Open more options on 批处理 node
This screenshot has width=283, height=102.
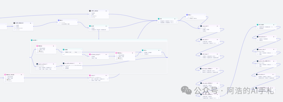tap(108, 26)
